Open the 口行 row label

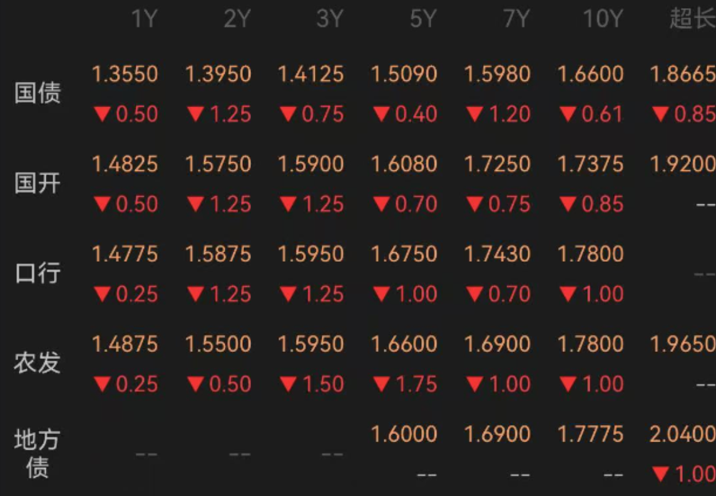[38, 273]
